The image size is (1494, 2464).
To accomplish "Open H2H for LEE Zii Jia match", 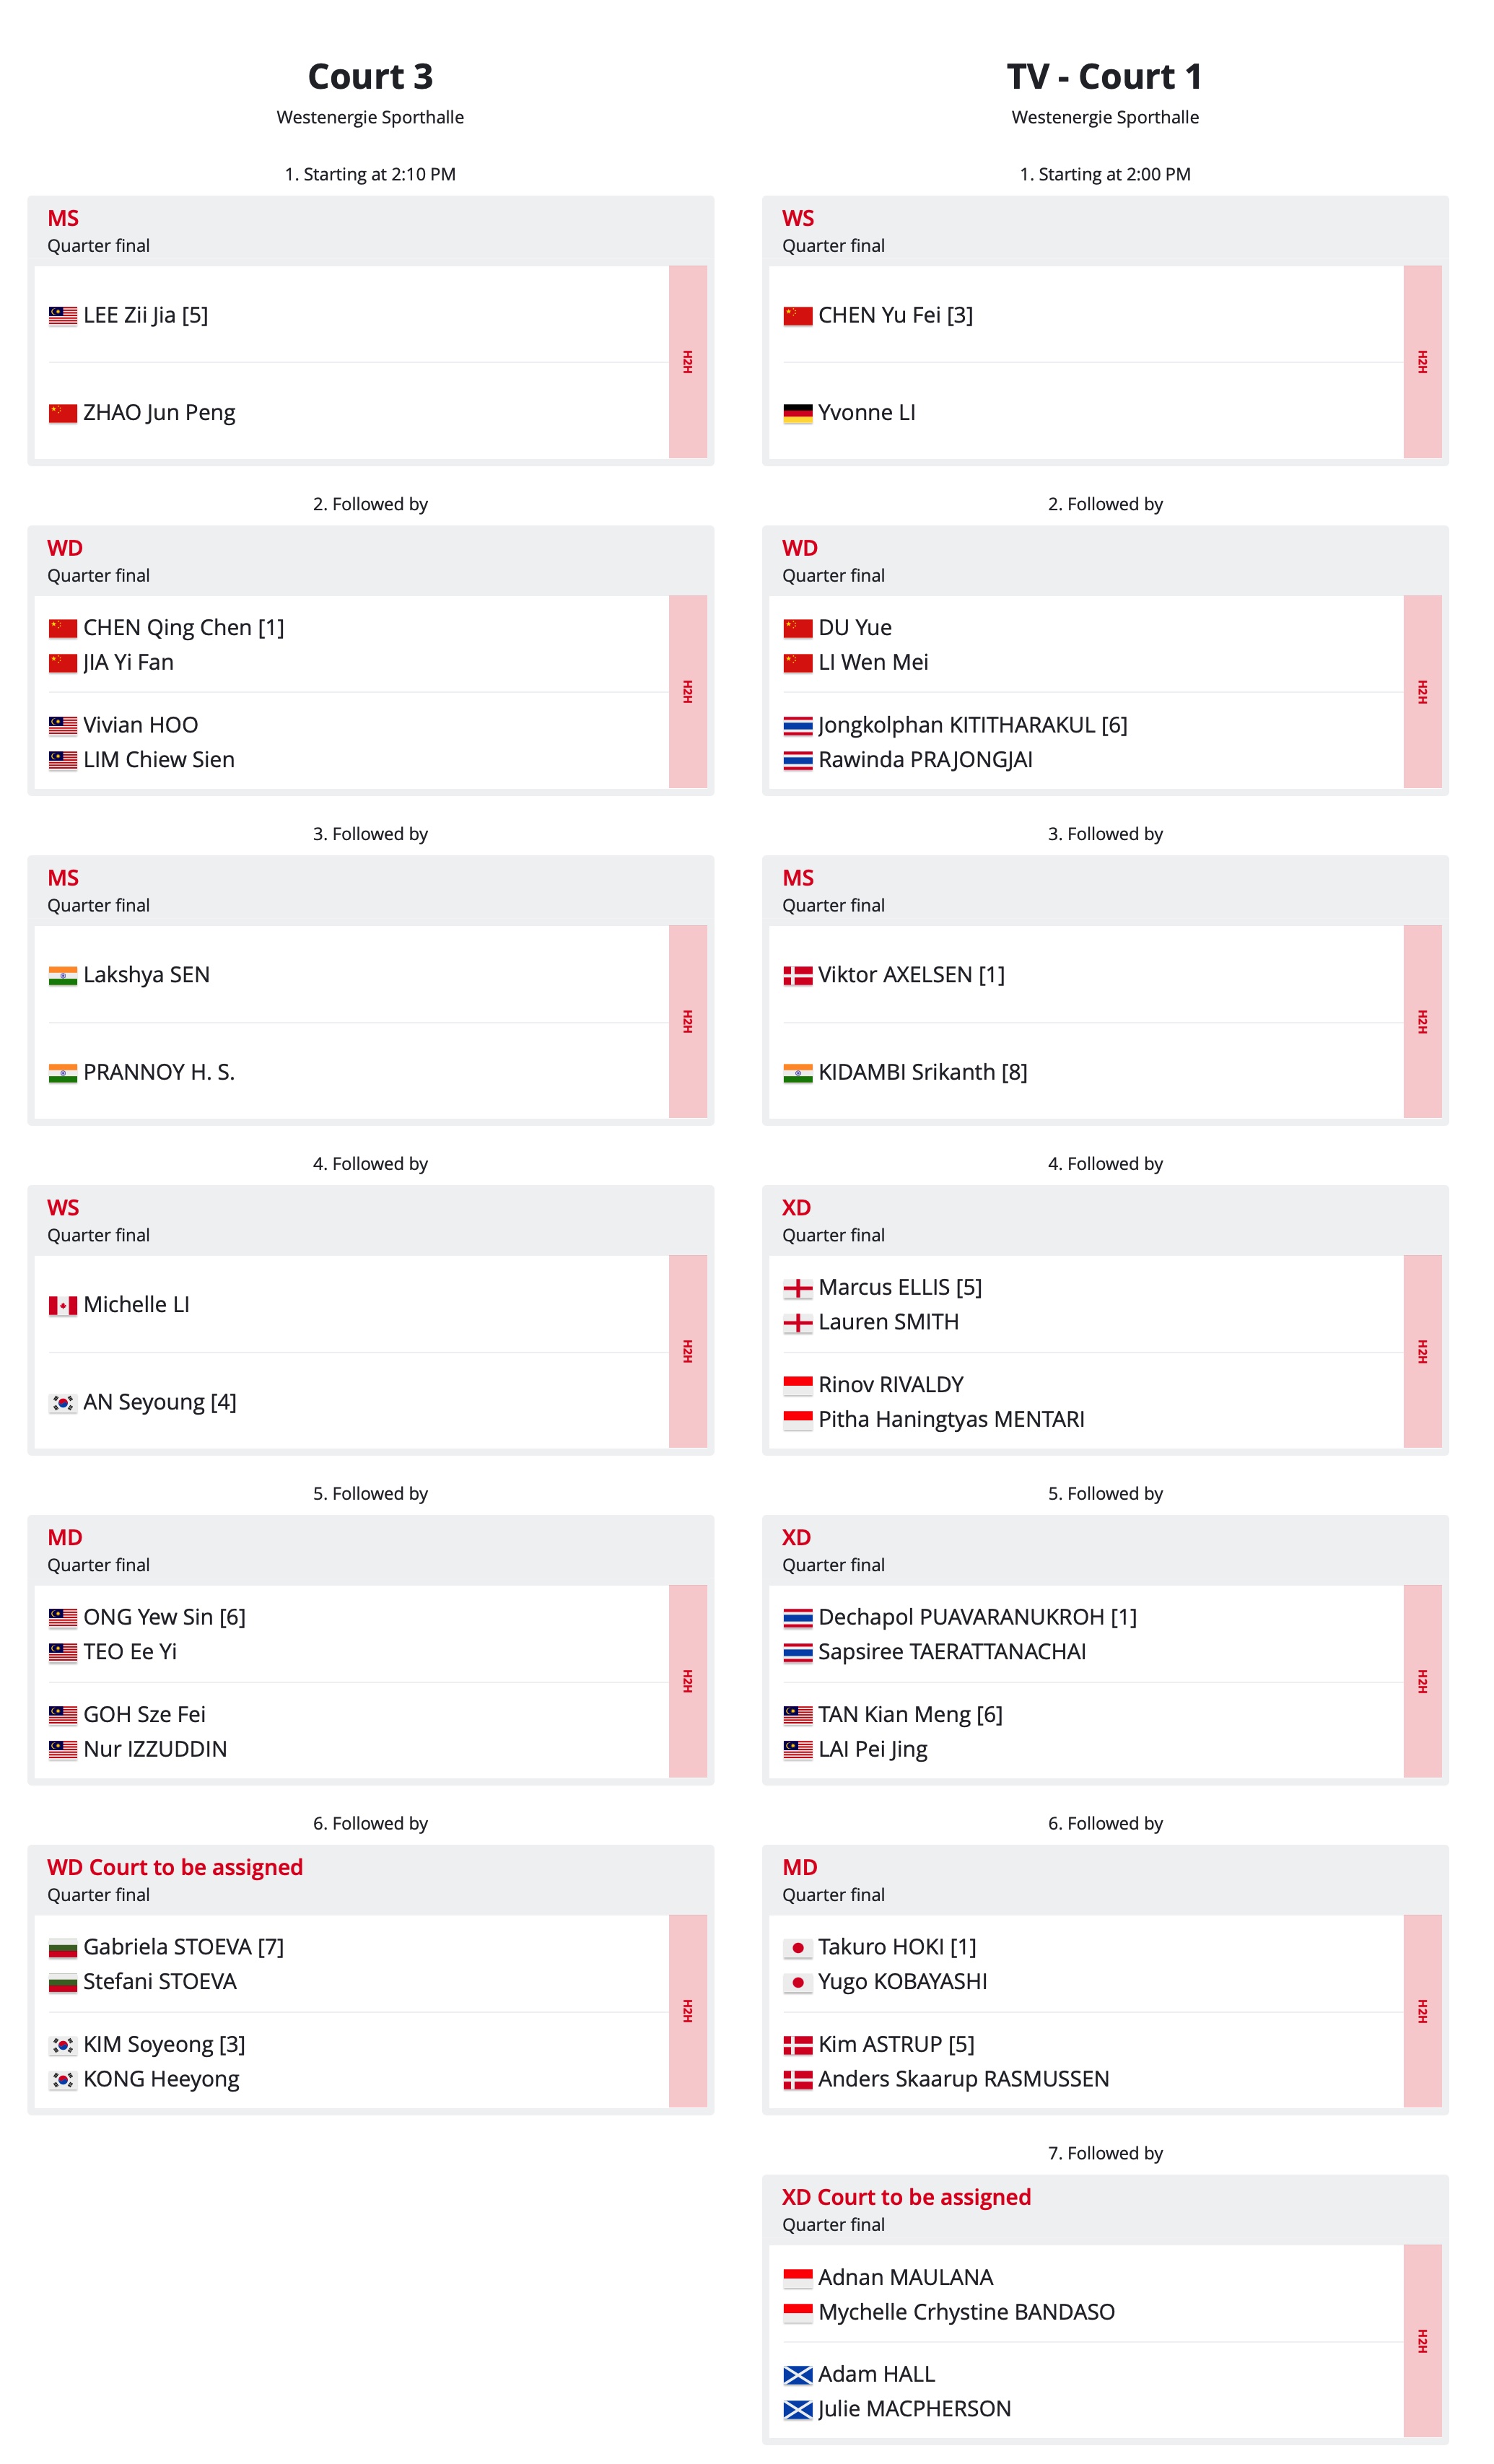I will click(x=687, y=362).
